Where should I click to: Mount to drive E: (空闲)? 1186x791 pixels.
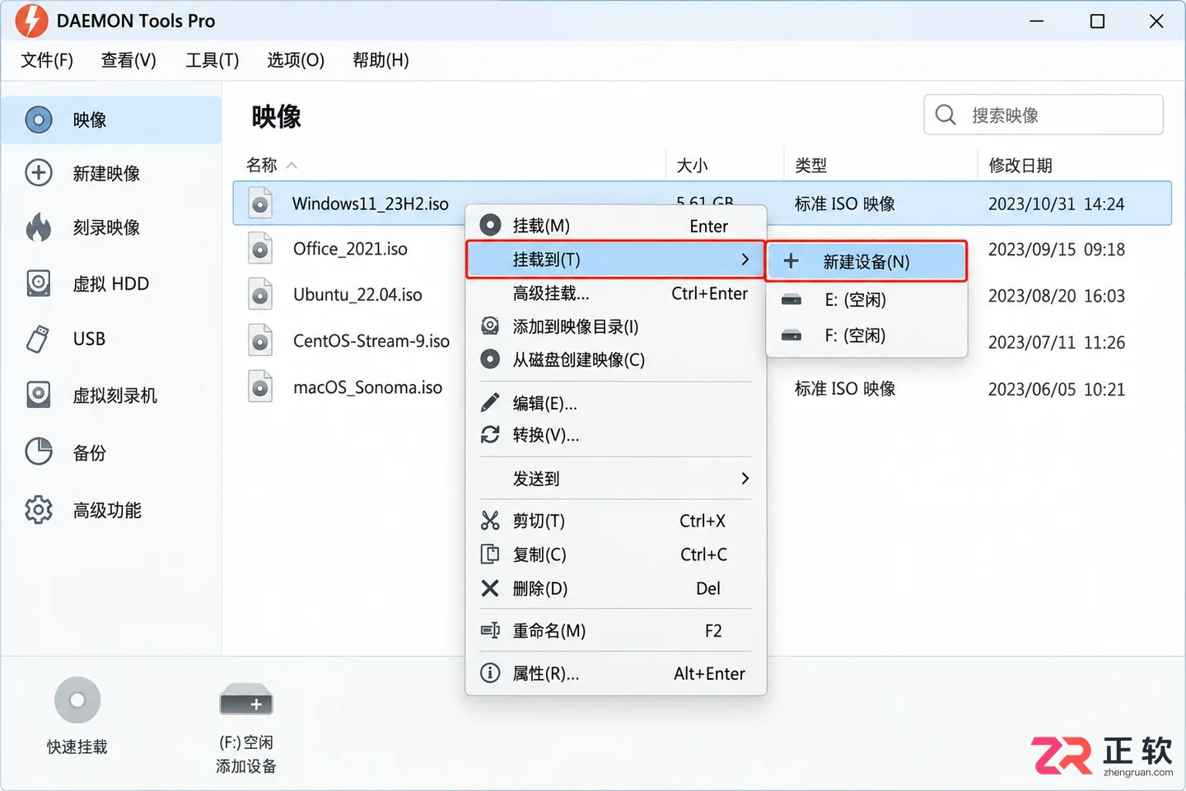[x=866, y=300]
